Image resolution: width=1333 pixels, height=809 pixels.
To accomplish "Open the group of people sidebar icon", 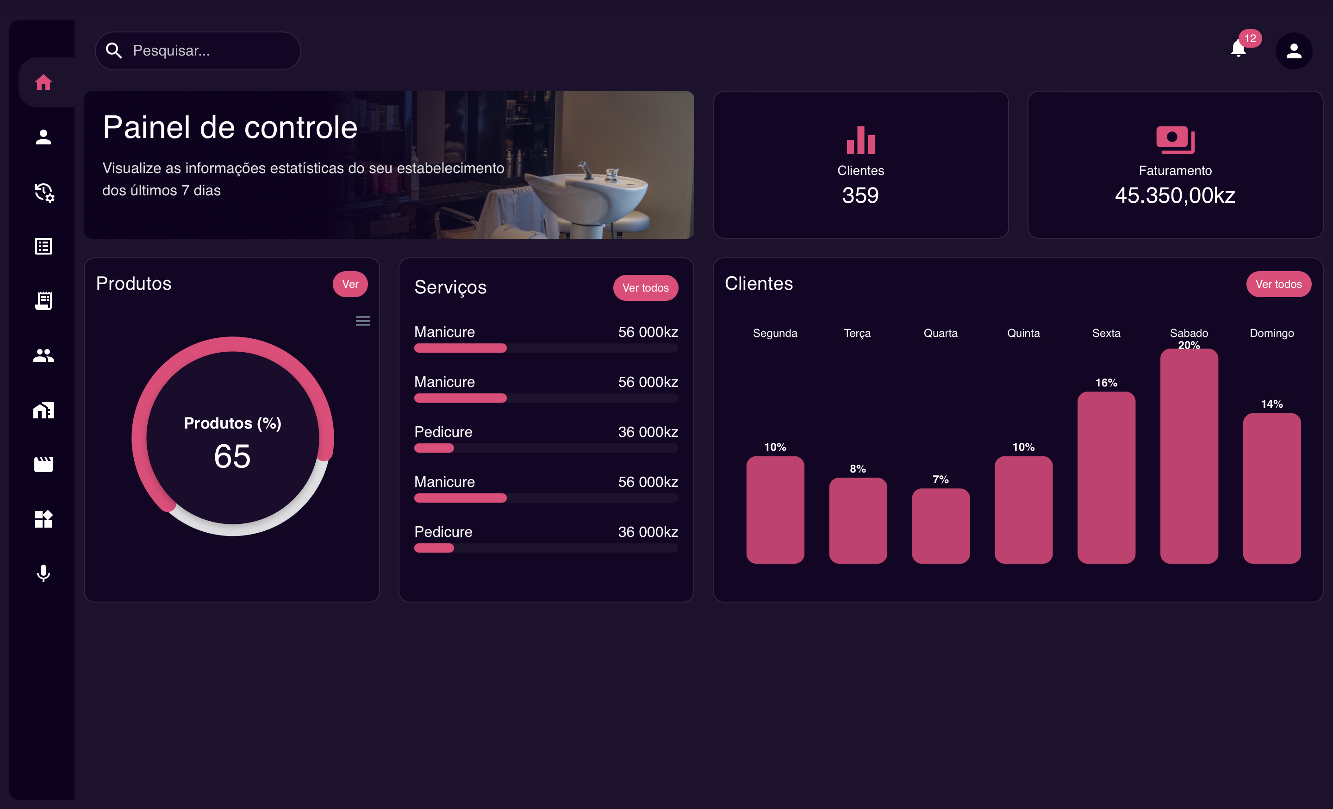I will click(44, 355).
